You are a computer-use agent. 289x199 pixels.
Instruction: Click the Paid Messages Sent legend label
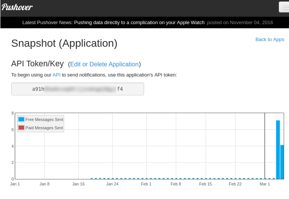pos(44,128)
